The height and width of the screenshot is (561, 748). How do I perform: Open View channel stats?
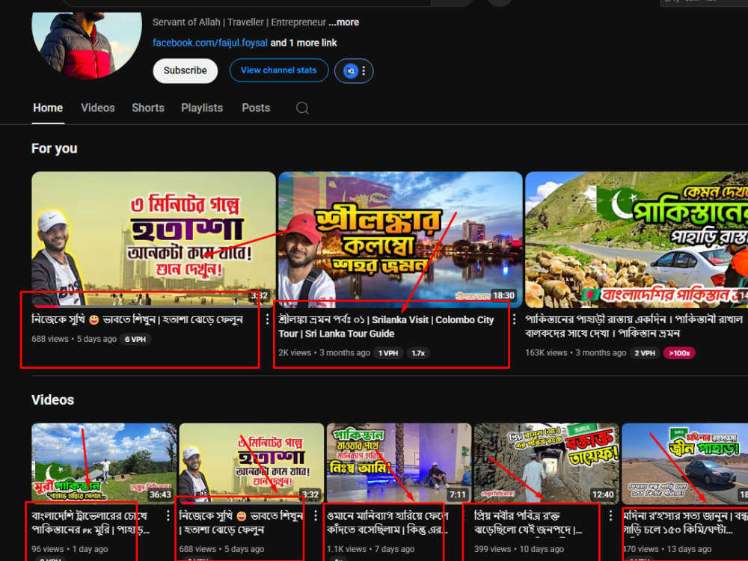[x=278, y=70]
